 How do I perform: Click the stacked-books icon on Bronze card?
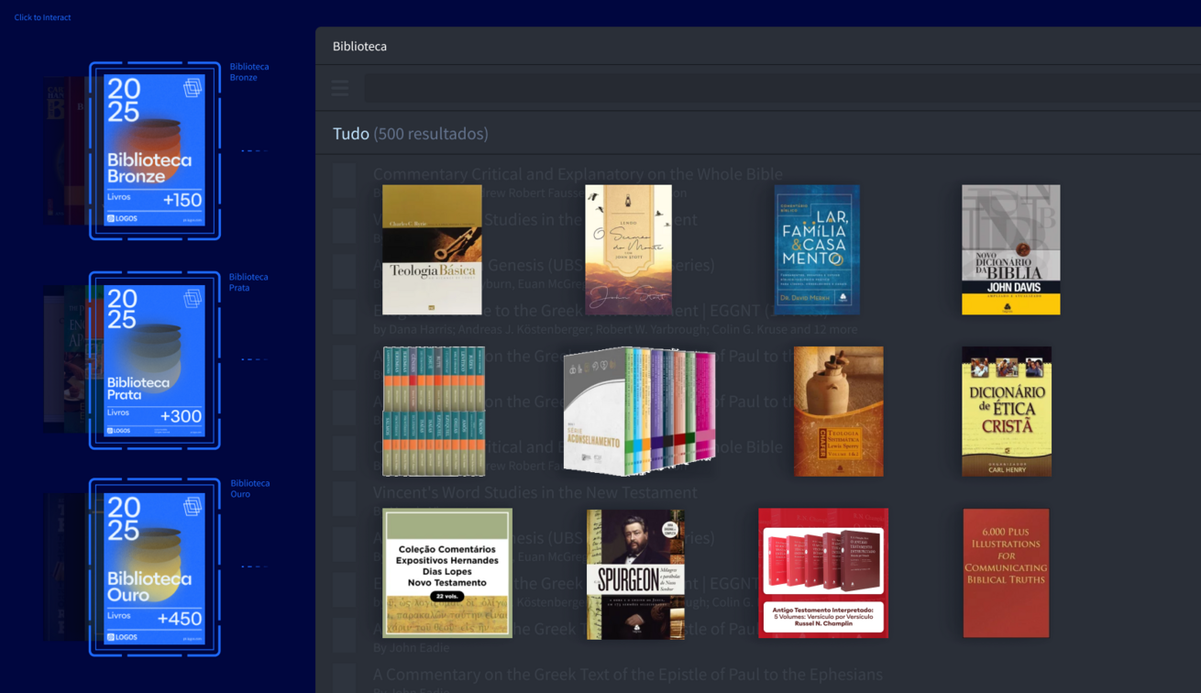193,88
